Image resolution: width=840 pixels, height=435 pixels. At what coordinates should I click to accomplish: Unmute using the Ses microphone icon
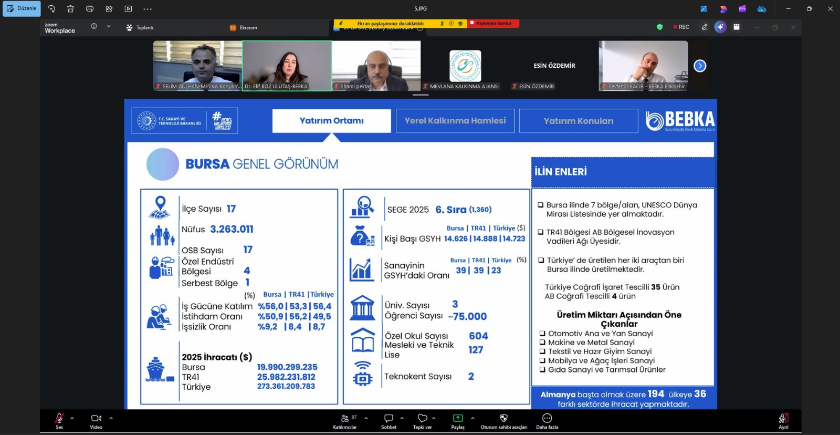click(59, 420)
